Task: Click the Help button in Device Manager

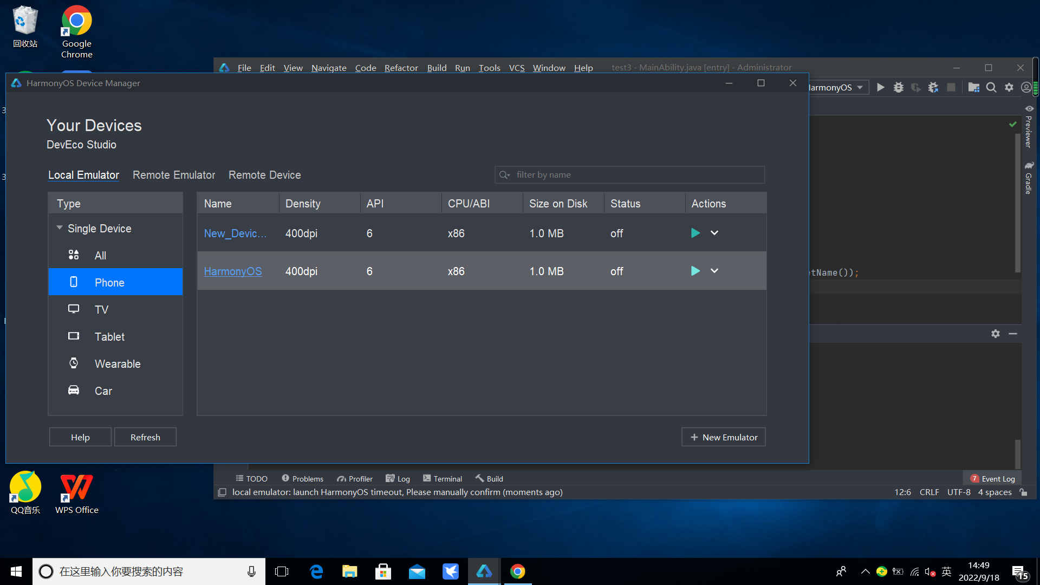Action: tap(80, 437)
